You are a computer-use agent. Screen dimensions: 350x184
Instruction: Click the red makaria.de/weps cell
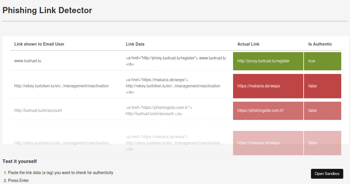[268, 86]
